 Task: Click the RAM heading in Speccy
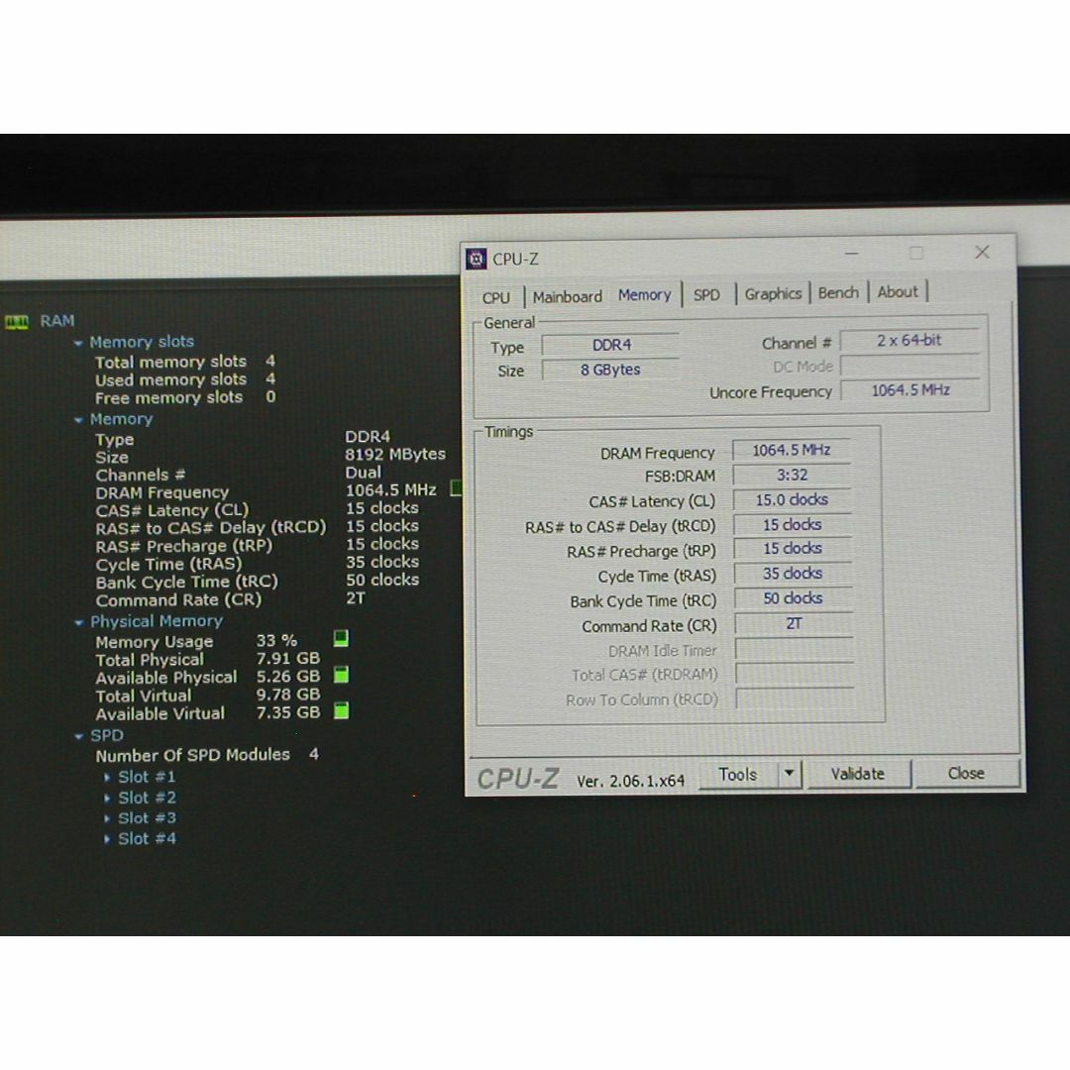tap(57, 321)
